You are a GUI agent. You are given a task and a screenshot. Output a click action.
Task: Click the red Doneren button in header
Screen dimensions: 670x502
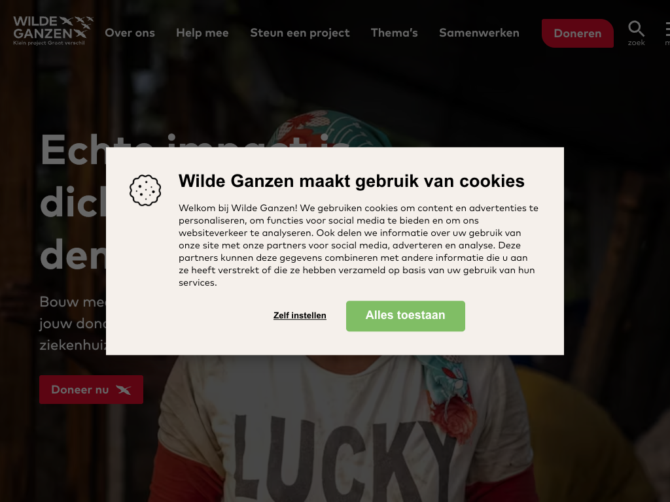click(577, 33)
